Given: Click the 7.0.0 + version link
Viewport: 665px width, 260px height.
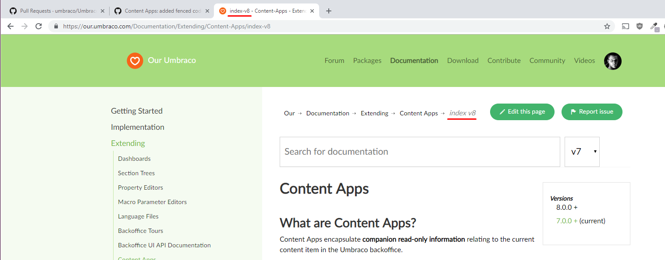Looking at the screenshot, I should [x=567, y=221].
